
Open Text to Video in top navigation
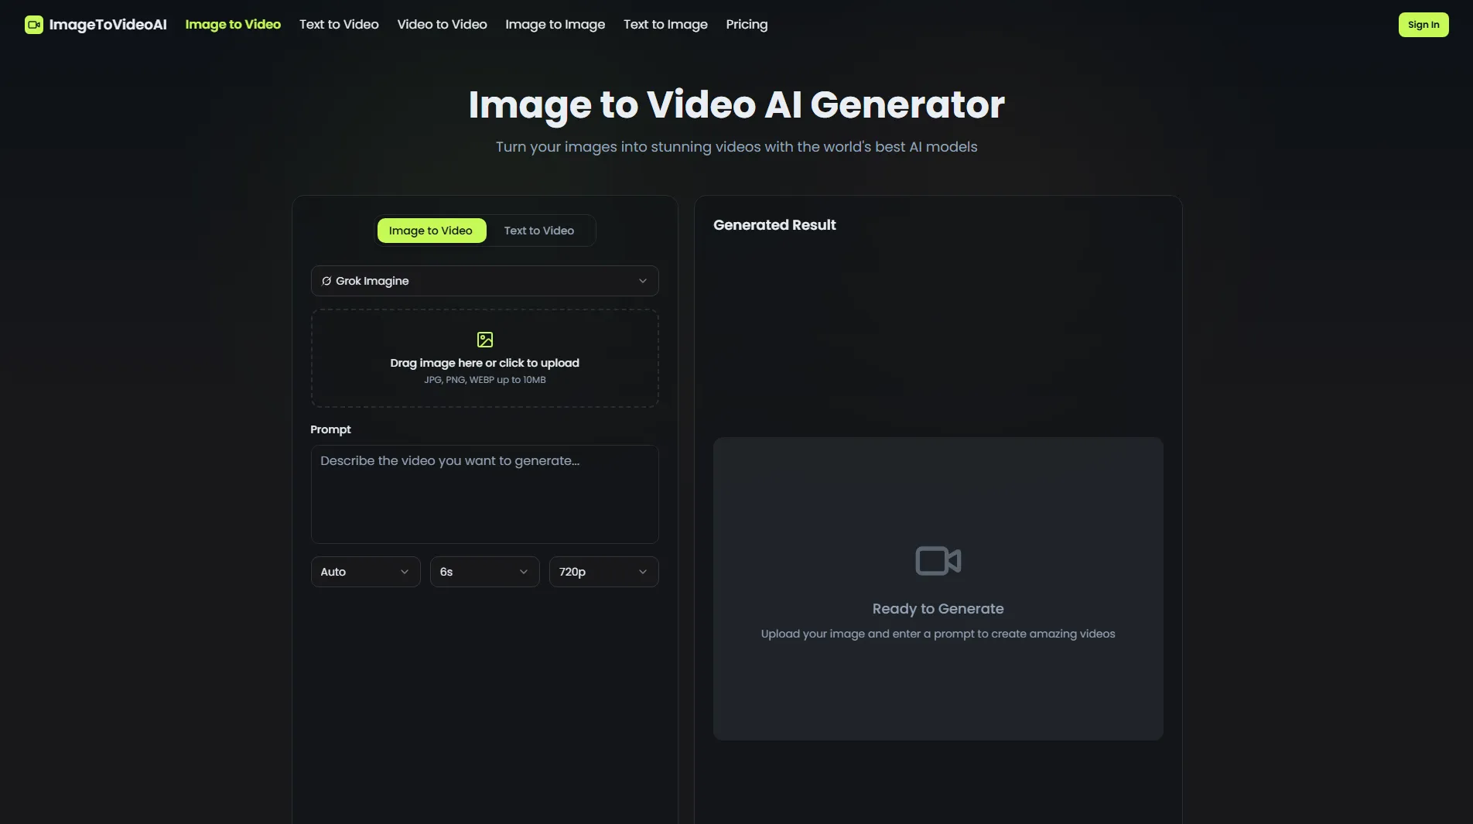click(339, 25)
